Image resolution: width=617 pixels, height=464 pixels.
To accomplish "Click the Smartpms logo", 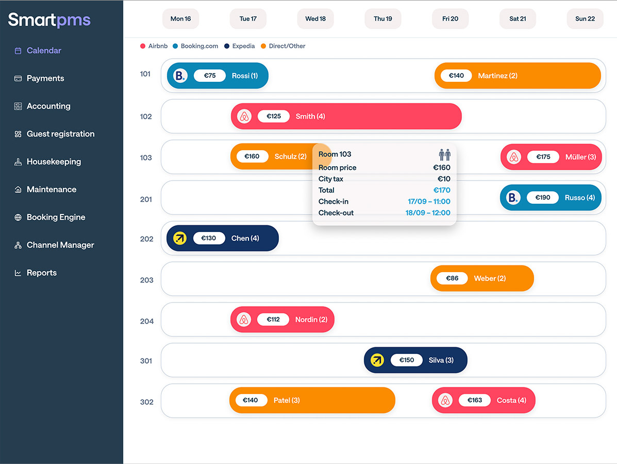I will click(x=49, y=20).
